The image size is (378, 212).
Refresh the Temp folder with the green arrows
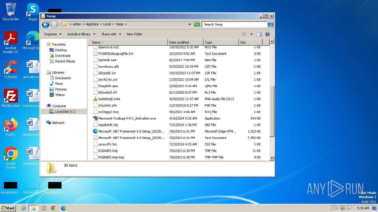[197, 24]
